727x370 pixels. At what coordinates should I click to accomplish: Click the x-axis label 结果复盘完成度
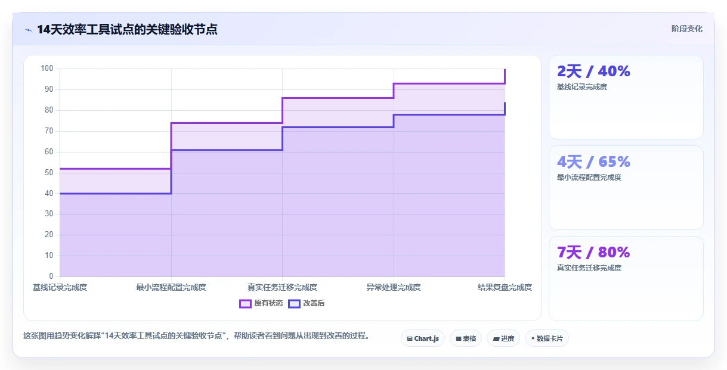[x=505, y=287]
